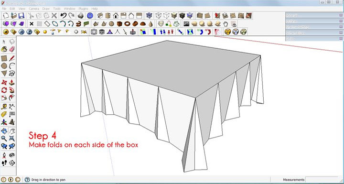Click the Cut scissors icon
344x184 pixels.
[31, 16]
